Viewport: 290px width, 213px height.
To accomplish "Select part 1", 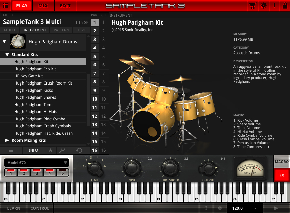I will [x=95, y=22].
